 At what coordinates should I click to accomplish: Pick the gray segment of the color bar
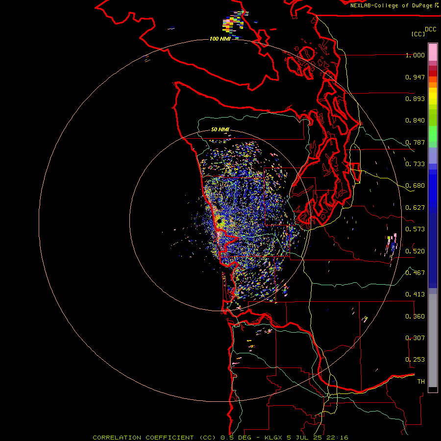point(433,341)
